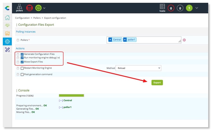
Task: Open the Monitoring heartbeat sidebar icon
Action: (7, 26)
